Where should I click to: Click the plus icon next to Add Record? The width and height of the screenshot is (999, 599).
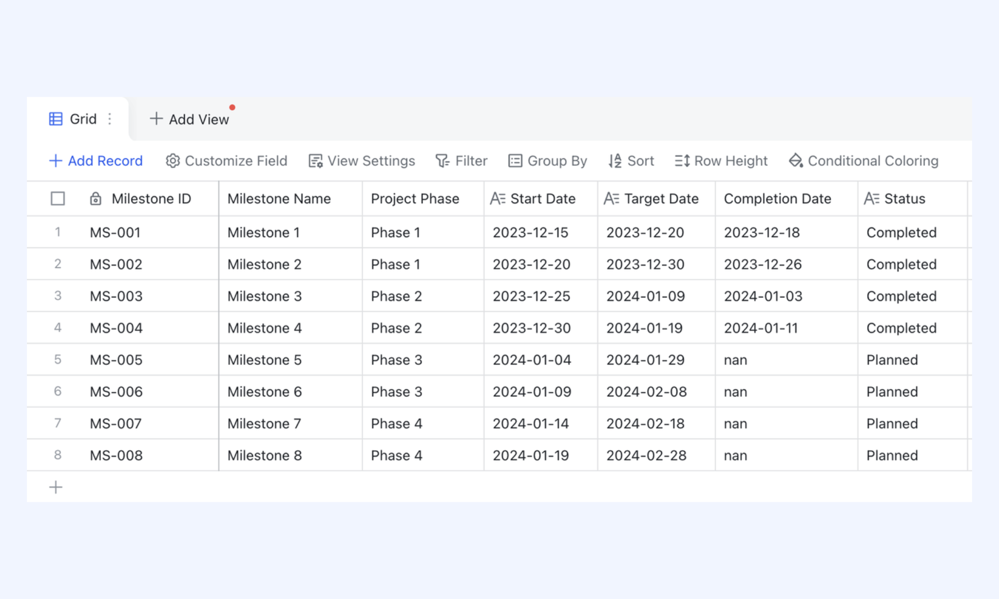click(x=55, y=161)
